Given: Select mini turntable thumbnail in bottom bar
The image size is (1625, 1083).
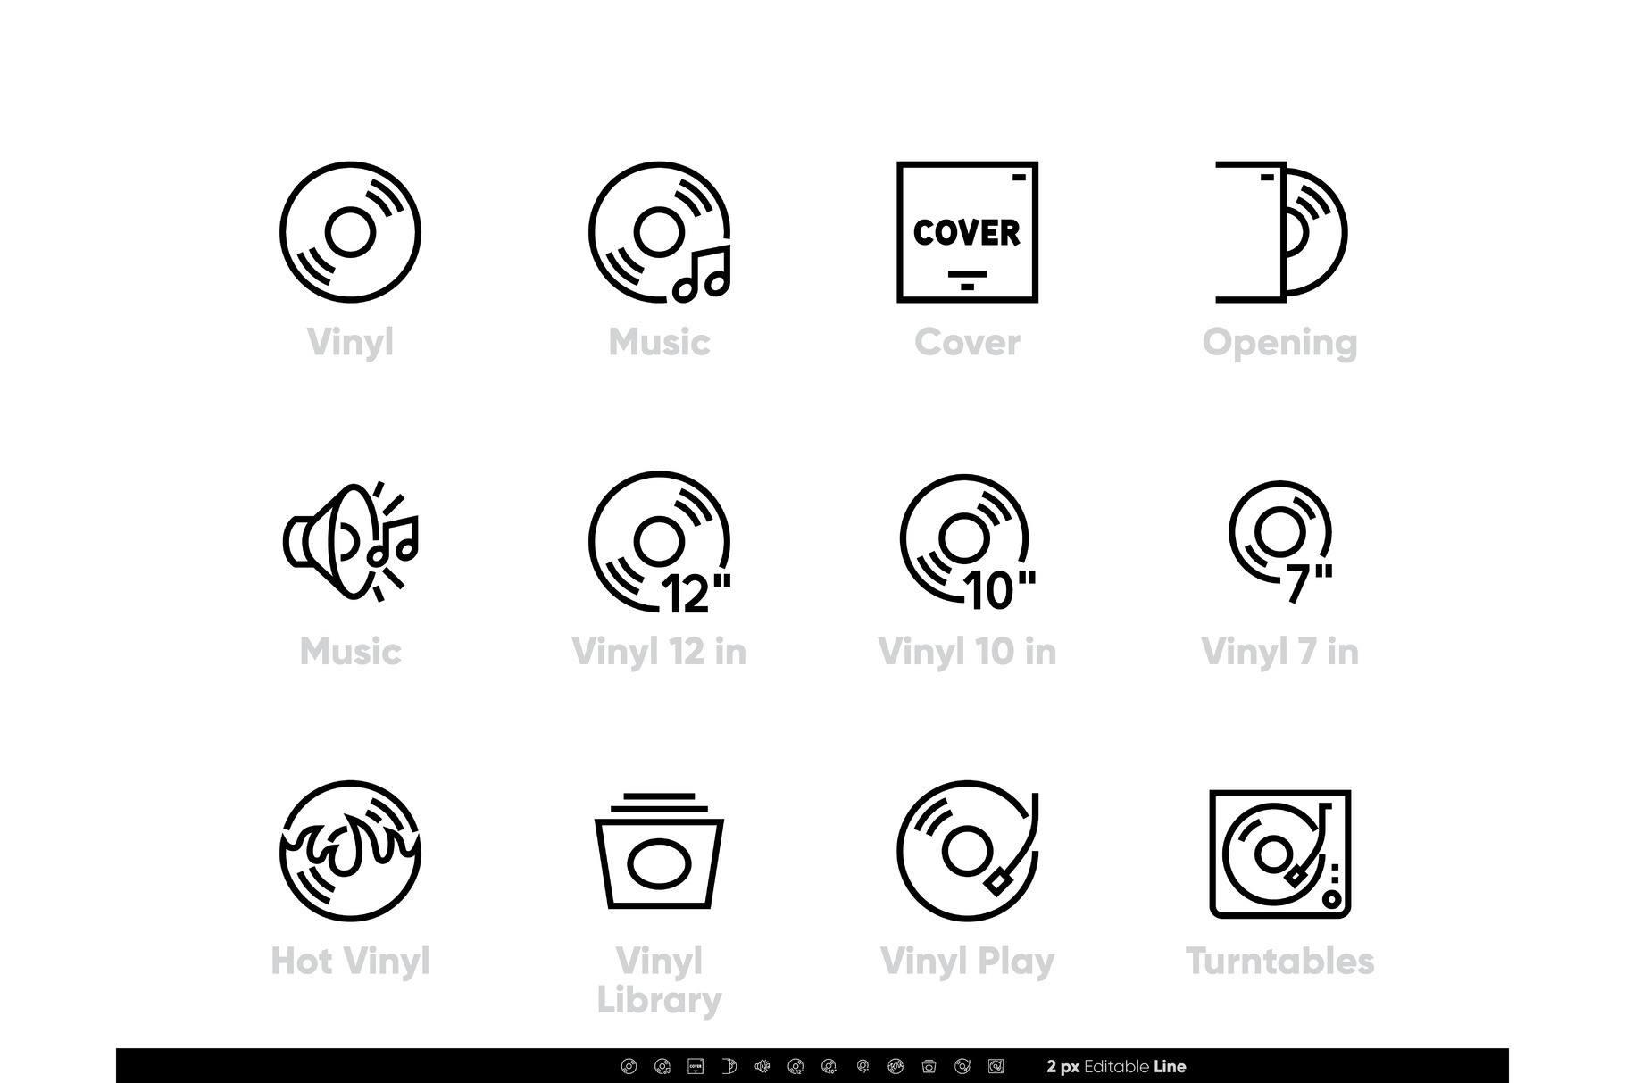Looking at the screenshot, I should point(996,1066).
